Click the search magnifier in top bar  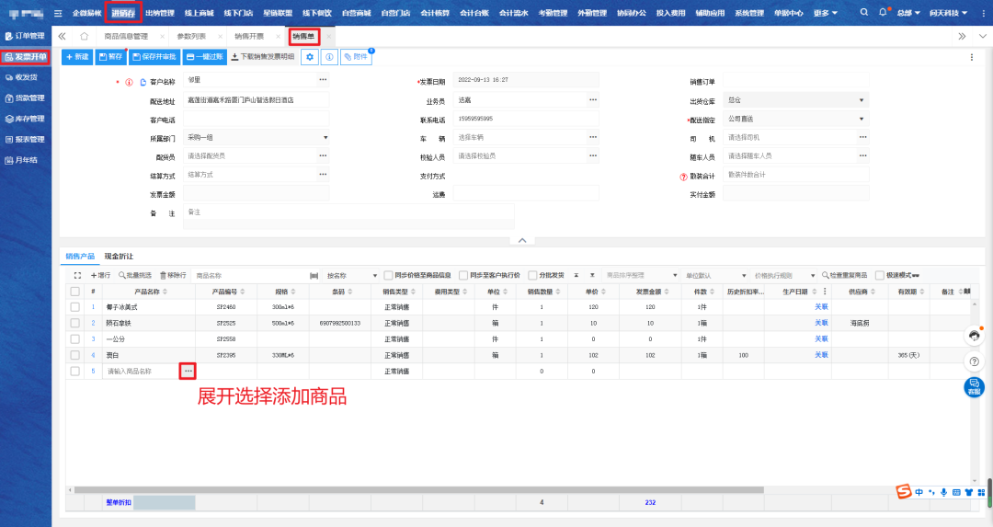(x=864, y=13)
